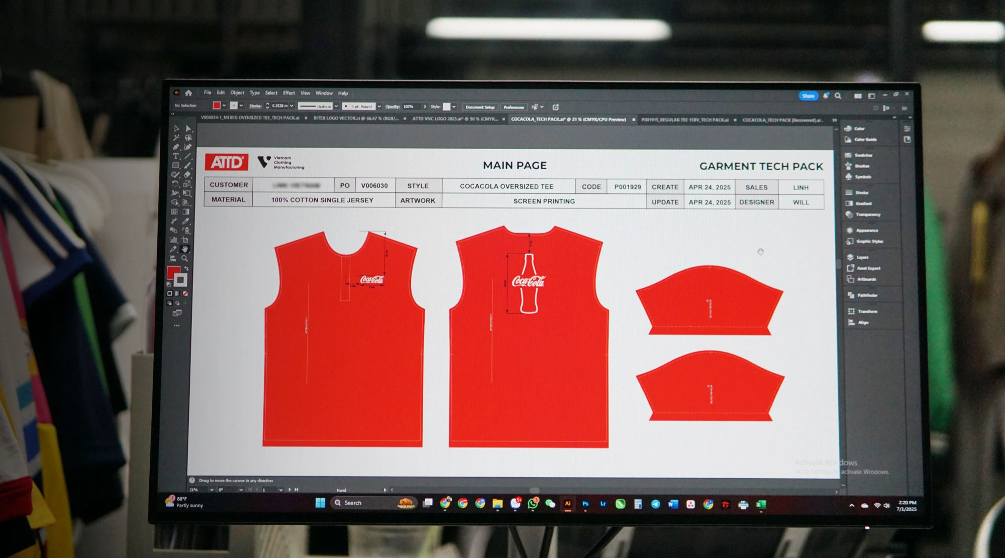The image size is (1005, 558).
Task: Change screen mode button in toolbar
Action: click(177, 313)
